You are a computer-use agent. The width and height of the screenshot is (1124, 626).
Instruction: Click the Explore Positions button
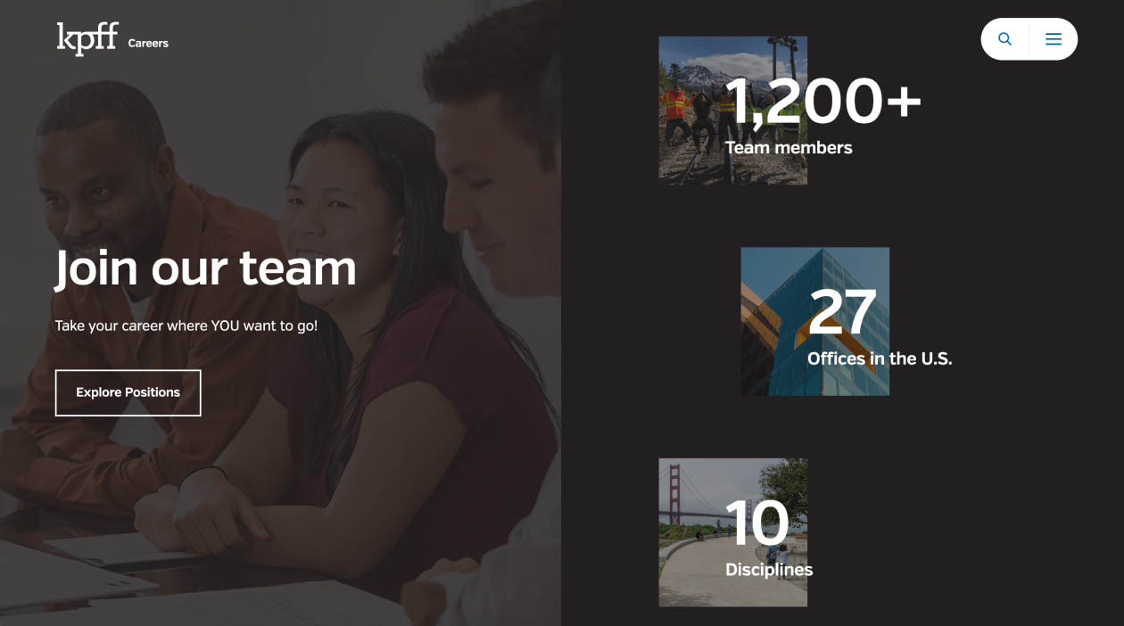128,392
